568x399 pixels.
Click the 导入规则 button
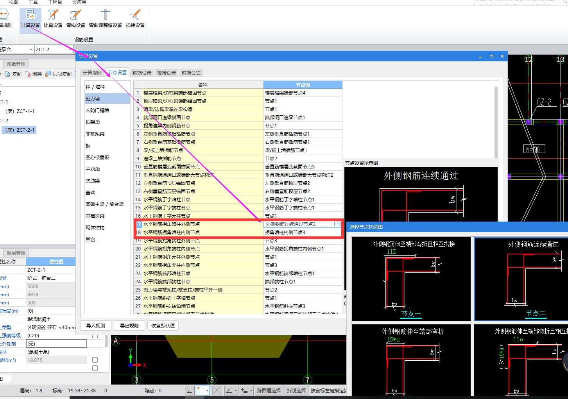click(96, 326)
